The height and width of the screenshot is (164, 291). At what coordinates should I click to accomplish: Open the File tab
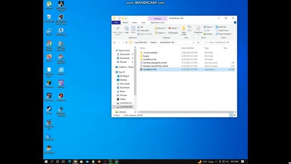116,22
